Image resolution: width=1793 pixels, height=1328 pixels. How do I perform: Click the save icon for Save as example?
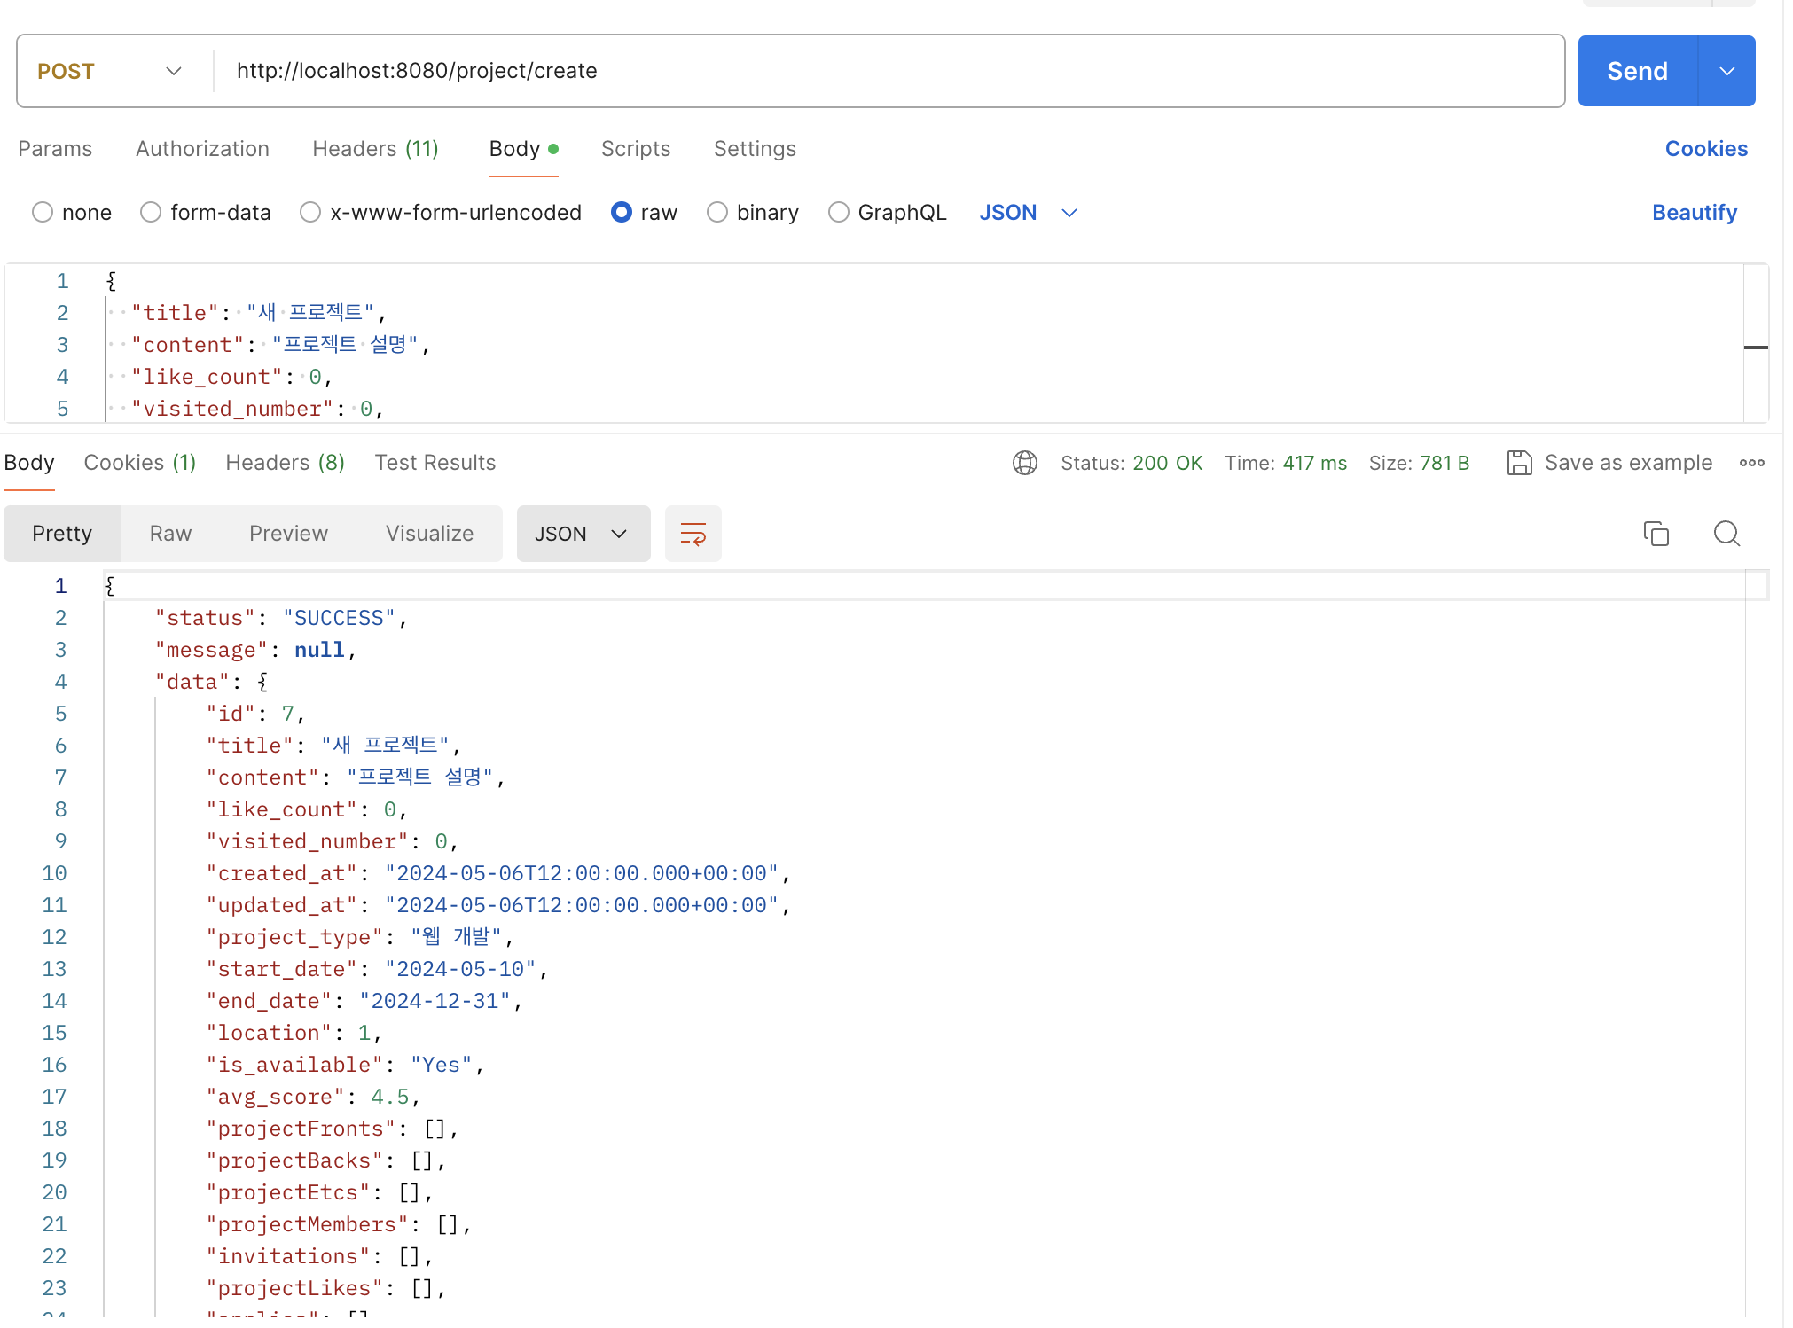(x=1519, y=463)
